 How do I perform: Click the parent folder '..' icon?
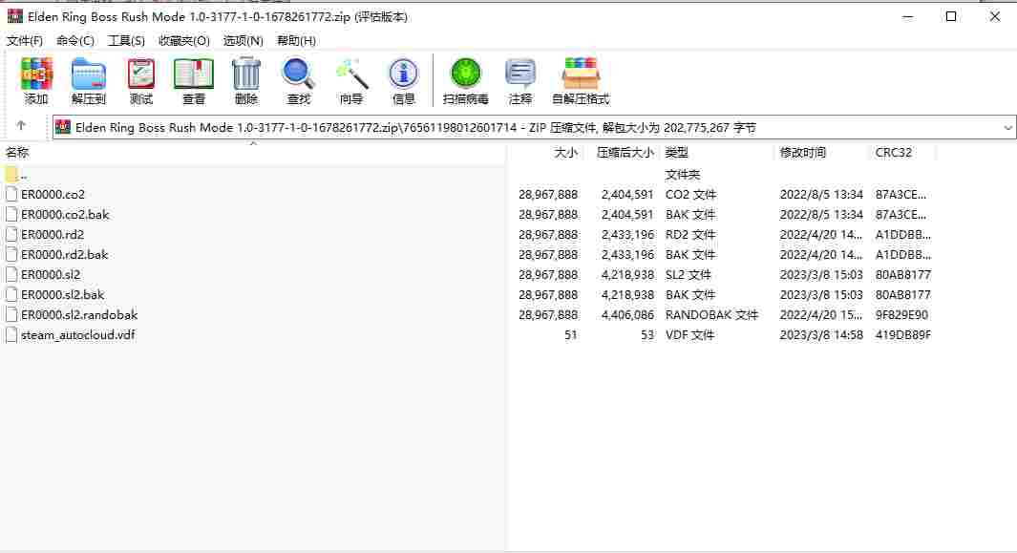click(11, 174)
